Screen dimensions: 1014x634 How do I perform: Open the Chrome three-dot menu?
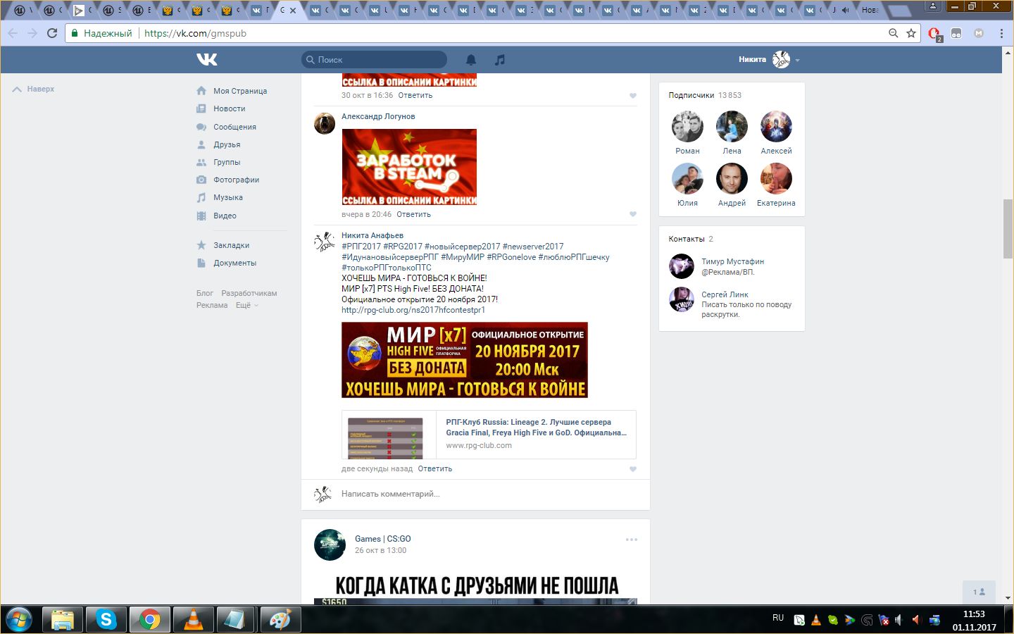click(1001, 33)
